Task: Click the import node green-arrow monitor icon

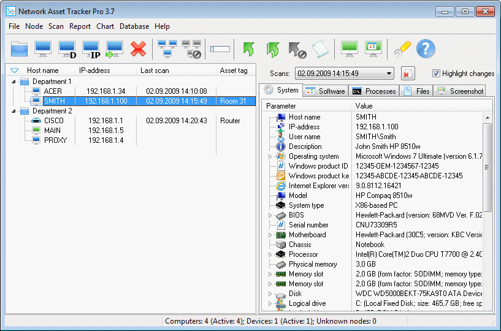Action: tap(115, 50)
